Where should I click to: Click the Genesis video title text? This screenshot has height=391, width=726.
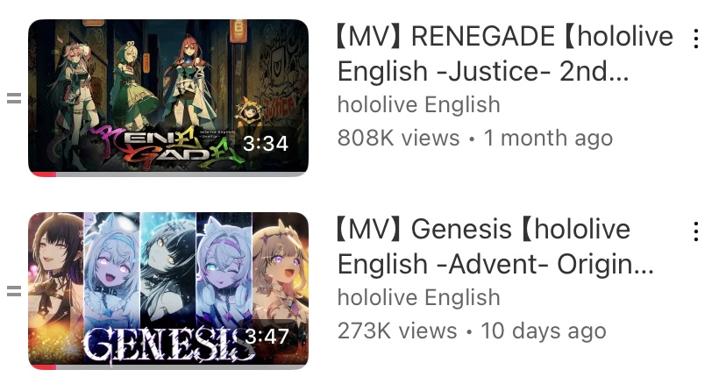coord(495,246)
